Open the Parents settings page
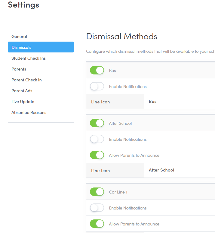This screenshot has width=215, height=233. coord(19,69)
